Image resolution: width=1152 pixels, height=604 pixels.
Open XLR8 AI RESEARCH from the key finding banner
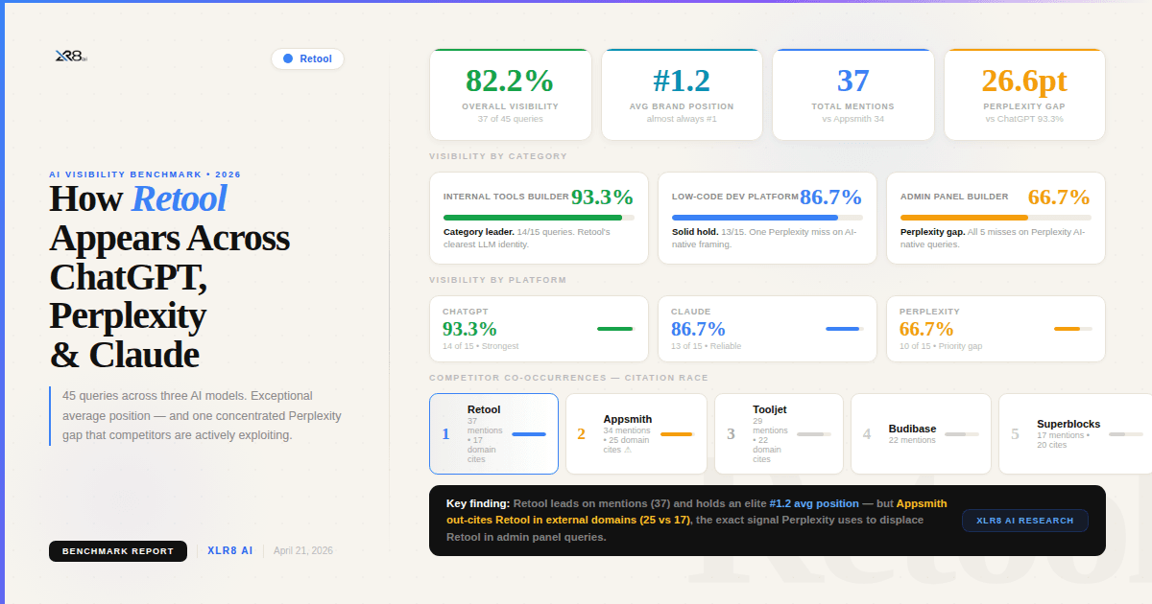pos(1024,520)
